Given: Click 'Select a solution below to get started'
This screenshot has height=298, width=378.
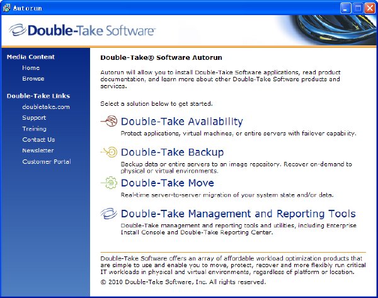Looking at the screenshot, I should click(x=156, y=104).
